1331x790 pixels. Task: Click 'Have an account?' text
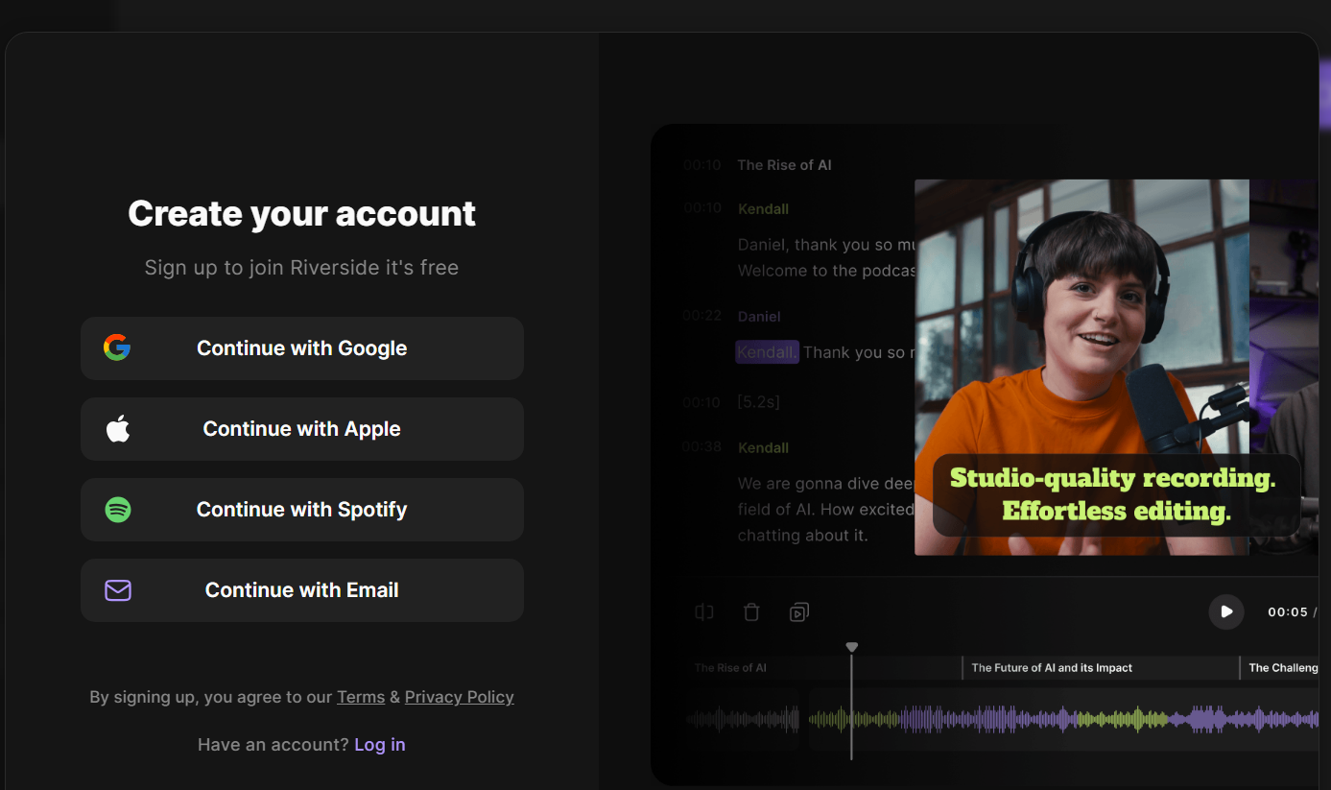tap(273, 745)
